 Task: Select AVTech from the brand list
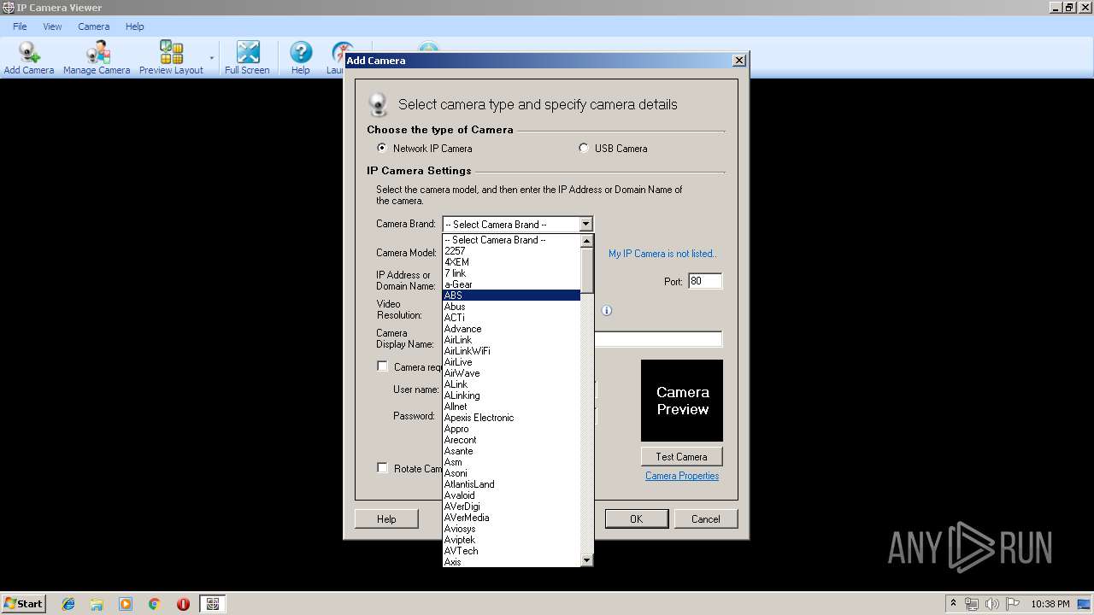[511, 551]
